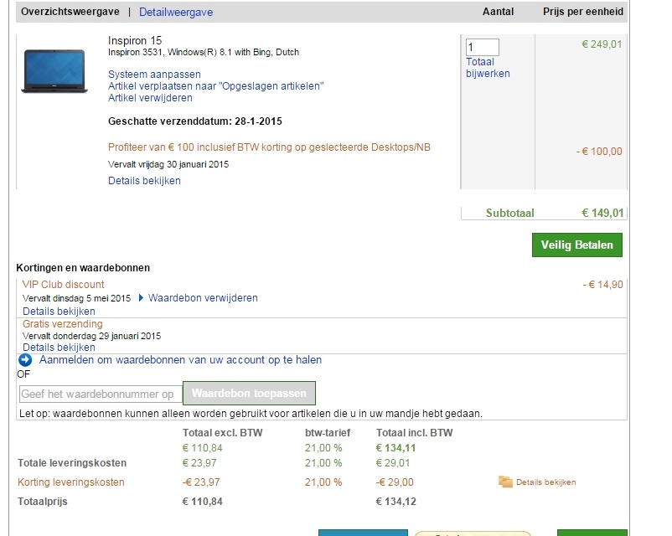Click Totaal bijwerken link
The height and width of the screenshot is (536, 672).
point(488,68)
